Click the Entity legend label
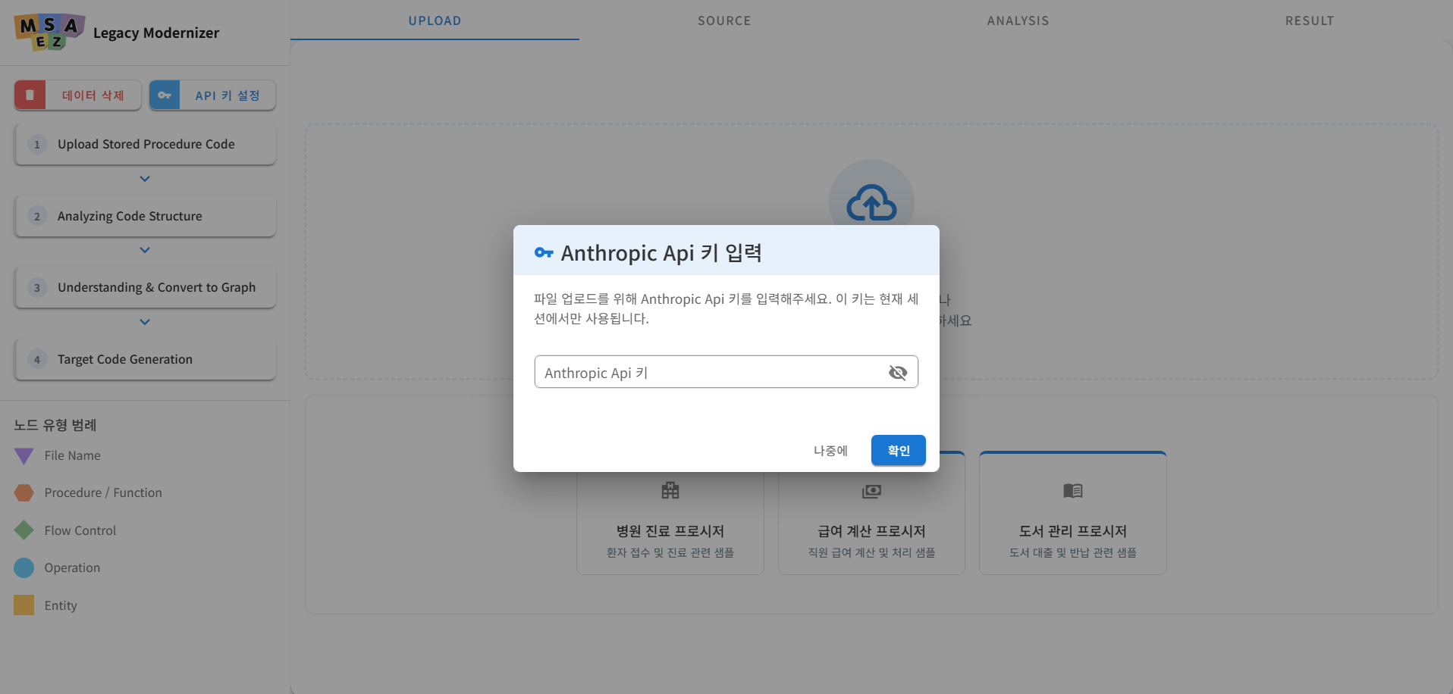 [61, 605]
